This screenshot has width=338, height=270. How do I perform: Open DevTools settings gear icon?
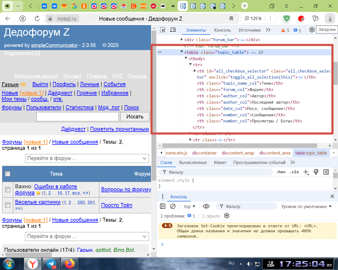[312, 30]
